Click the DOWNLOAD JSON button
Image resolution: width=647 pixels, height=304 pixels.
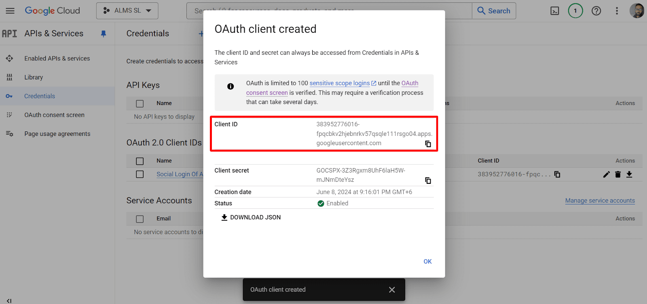click(x=251, y=217)
